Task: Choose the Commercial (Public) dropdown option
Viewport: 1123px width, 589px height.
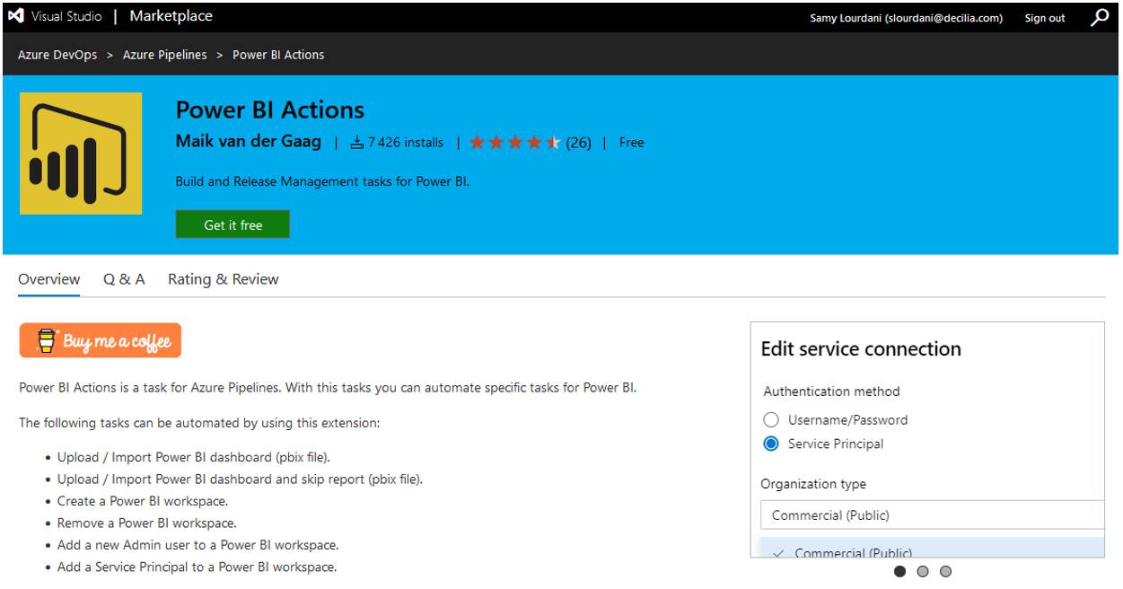Action: [x=932, y=549]
